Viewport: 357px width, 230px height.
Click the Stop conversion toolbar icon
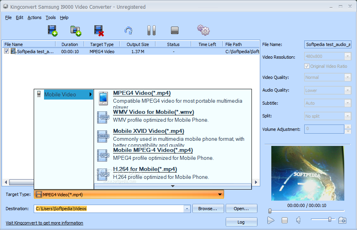[x=175, y=30]
